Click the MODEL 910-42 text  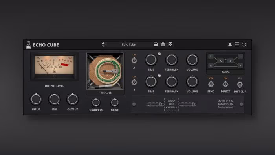[x=225, y=101]
